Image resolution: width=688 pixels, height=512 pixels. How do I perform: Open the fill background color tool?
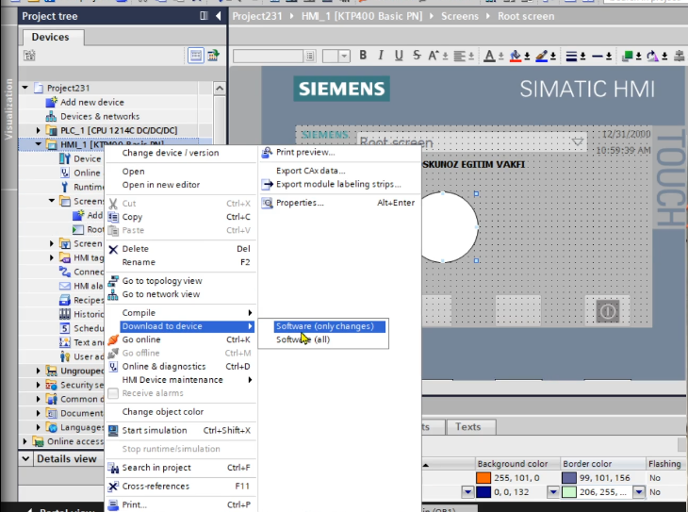[516, 56]
